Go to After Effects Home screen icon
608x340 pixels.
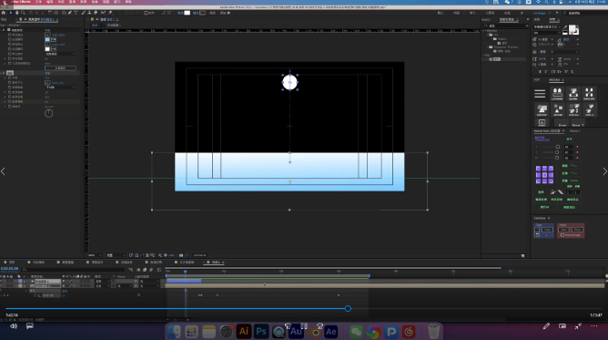(x=4, y=13)
